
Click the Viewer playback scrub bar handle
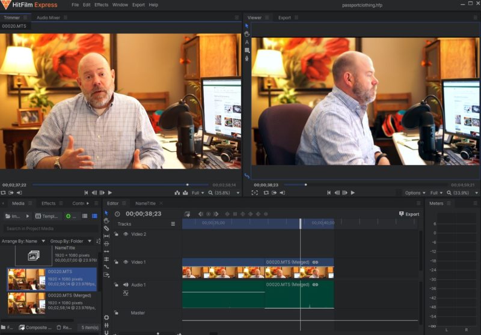(x=305, y=185)
